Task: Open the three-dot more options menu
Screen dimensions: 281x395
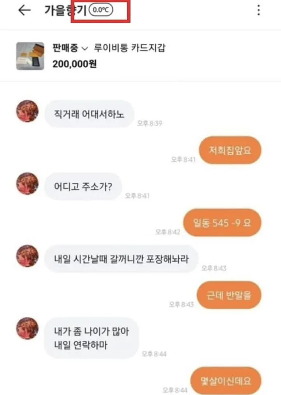Action: [258, 10]
